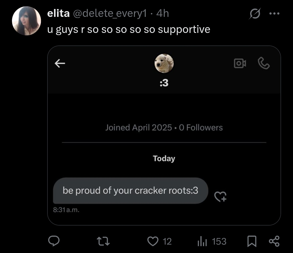Image resolution: width=293 pixels, height=253 pixels.
Task: Open elita's profile picture
Action: [27, 21]
